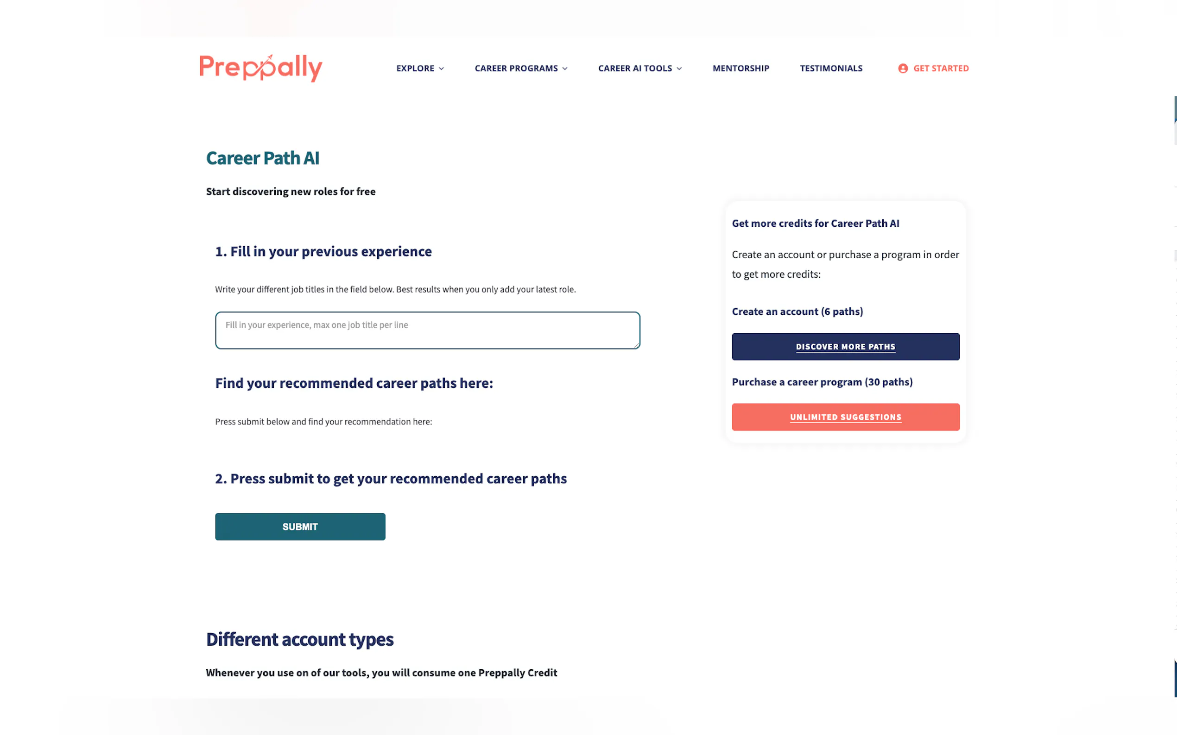Click the Get Started link
This screenshot has height=735, width=1177.
[x=941, y=69]
